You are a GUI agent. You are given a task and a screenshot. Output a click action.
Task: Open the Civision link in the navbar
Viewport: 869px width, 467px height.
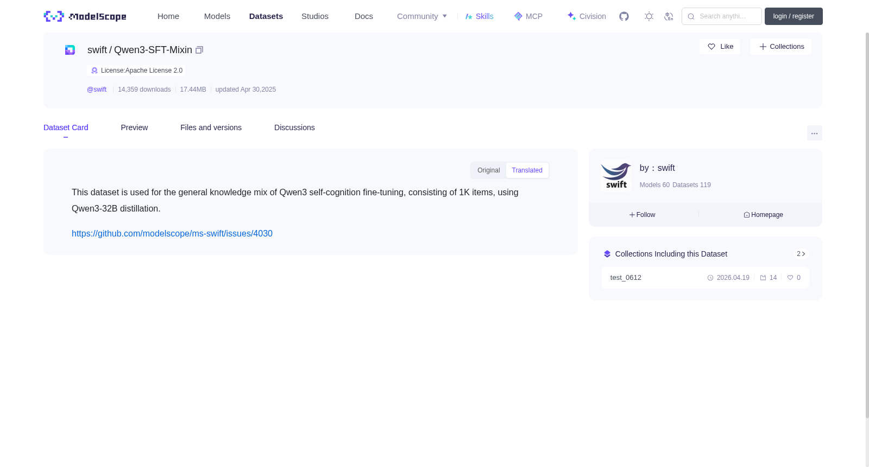587,16
